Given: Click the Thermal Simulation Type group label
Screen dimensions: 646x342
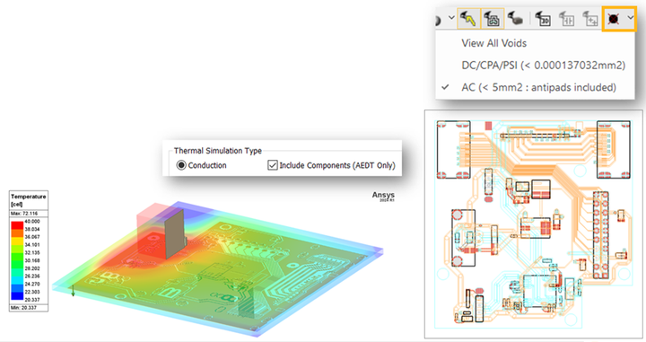Looking at the screenshot, I should [217, 151].
